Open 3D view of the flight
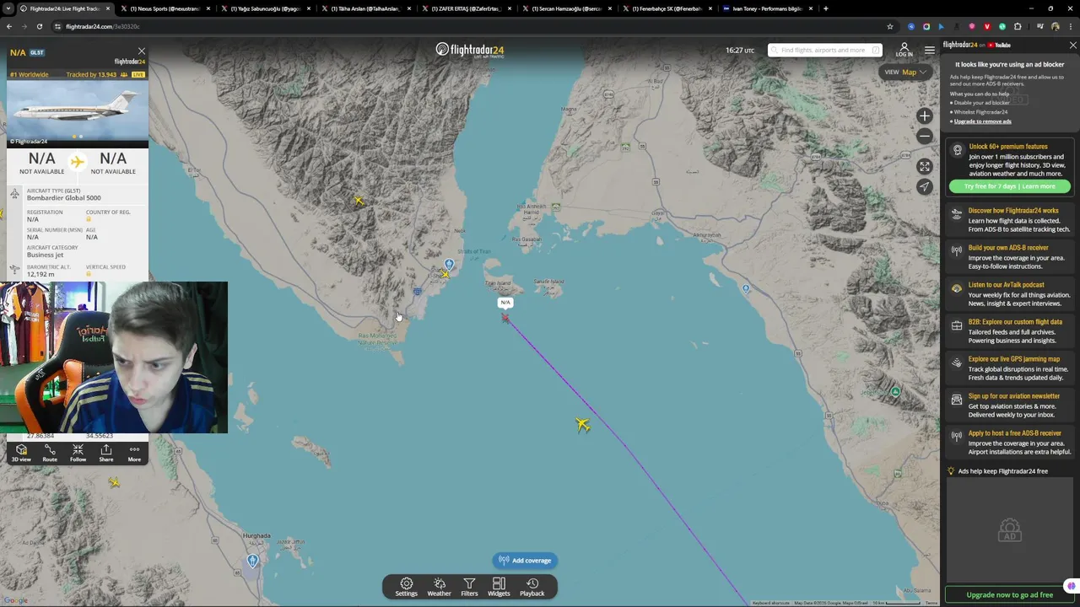Screen dimensions: 1080x607 (21, 454)
